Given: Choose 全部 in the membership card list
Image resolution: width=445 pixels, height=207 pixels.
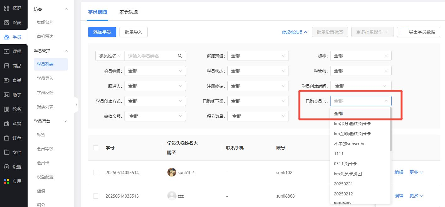Looking at the screenshot, I should pos(360,114).
